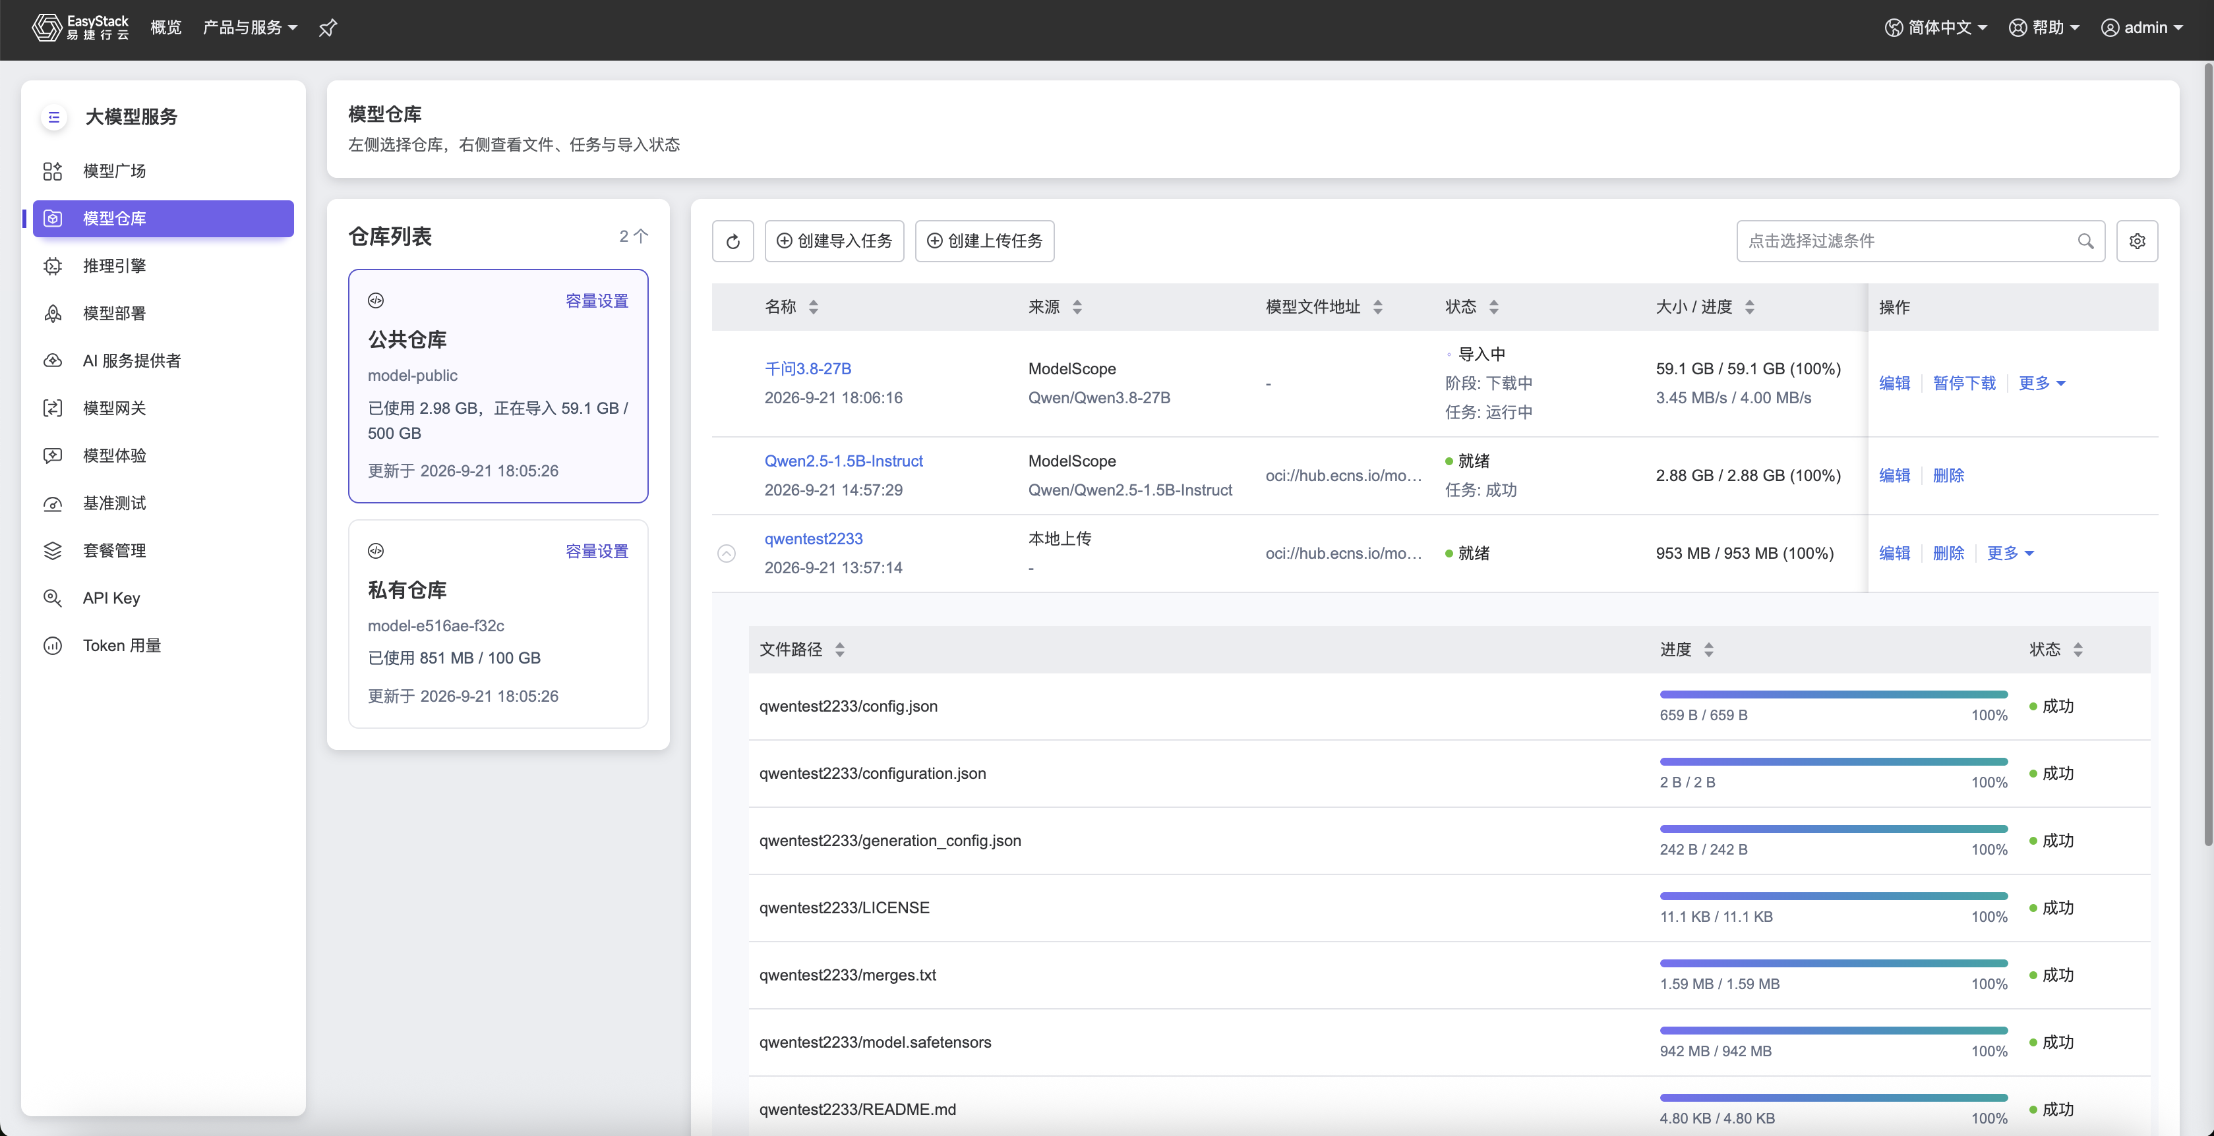Click the sidebar collapse icon beside 大模型服务
The width and height of the screenshot is (2214, 1136).
pos(53,118)
